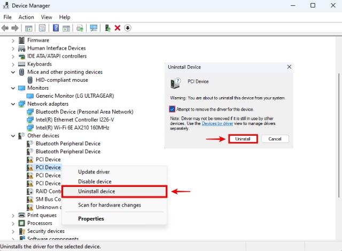Screen dimensions: 342x251
Task: Collapse the Network adapters category
Action: [x=13, y=104]
